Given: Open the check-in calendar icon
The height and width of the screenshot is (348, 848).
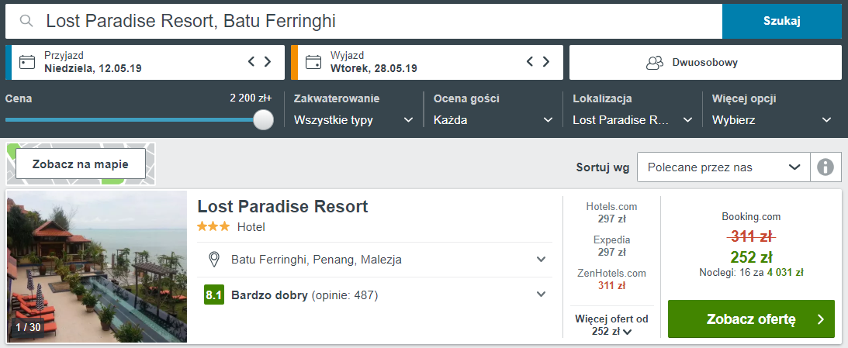Looking at the screenshot, I should coord(26,62).
